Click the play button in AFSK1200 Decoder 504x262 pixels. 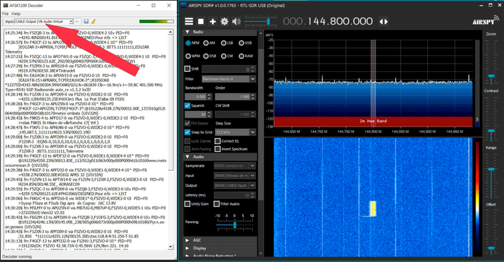pyautogui.click(x=77, y=21)
